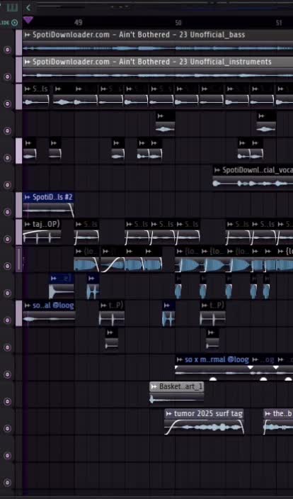
Task: Click the piano-roll style icon at top left corner
Action: point(12,7)
